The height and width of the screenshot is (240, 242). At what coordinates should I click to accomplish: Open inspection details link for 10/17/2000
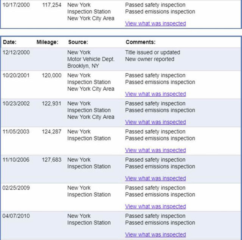click(155, 23)
